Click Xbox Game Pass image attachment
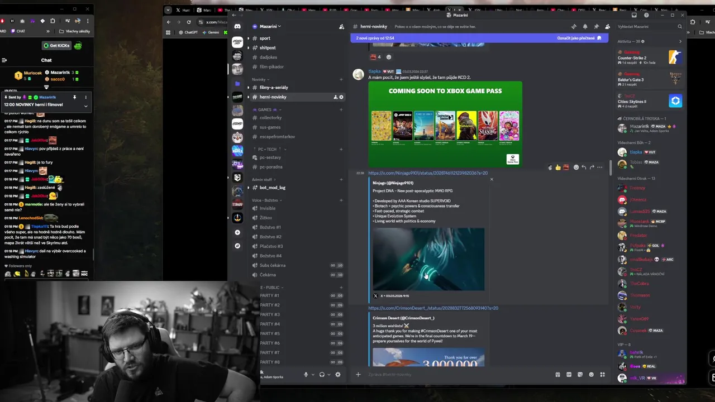The image size is (715, 402). pyautogui.click(x=445, y=124)
